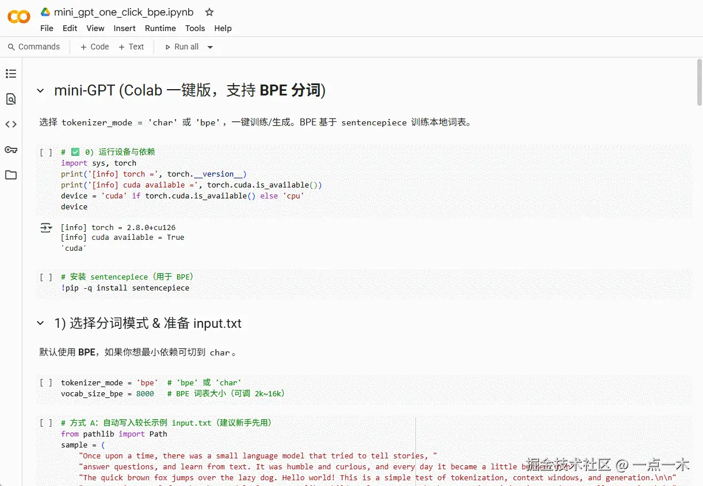Add a new code cell with + Code
Viewport: 703px width, 486px height.
point(94,47)
